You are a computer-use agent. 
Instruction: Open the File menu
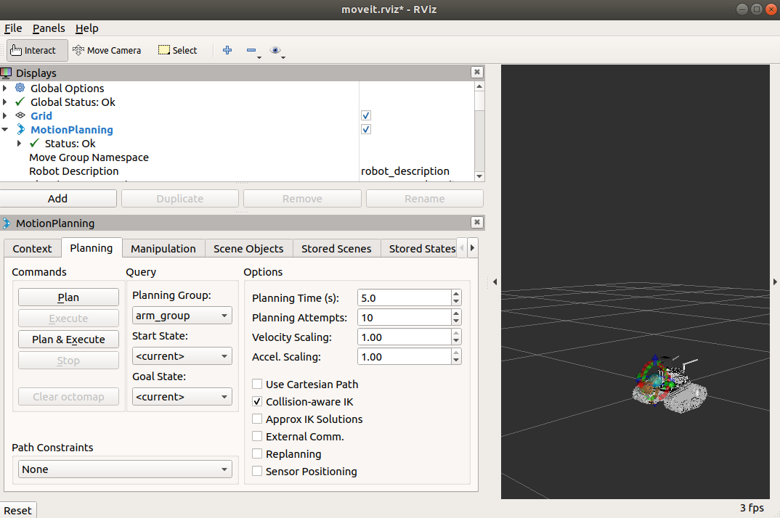click(x=13, y=28)
